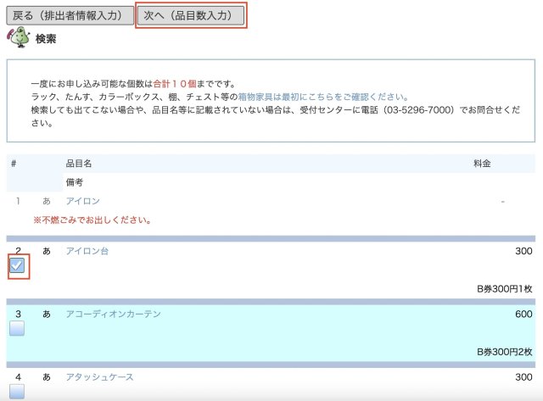The width and height of the screenshot is (543, 401).
Task: Click the 戻る（排出者情報入力）button
Action: click(x=70, y=15)
